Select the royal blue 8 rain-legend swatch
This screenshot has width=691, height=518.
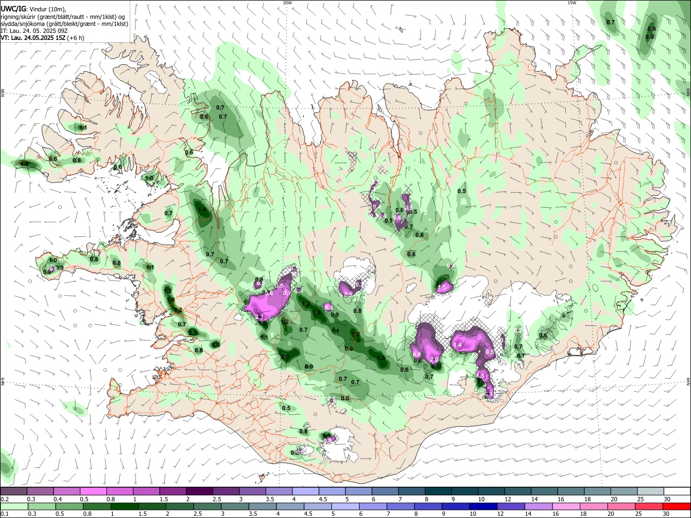pyautogui.click(x=428, y=507)
